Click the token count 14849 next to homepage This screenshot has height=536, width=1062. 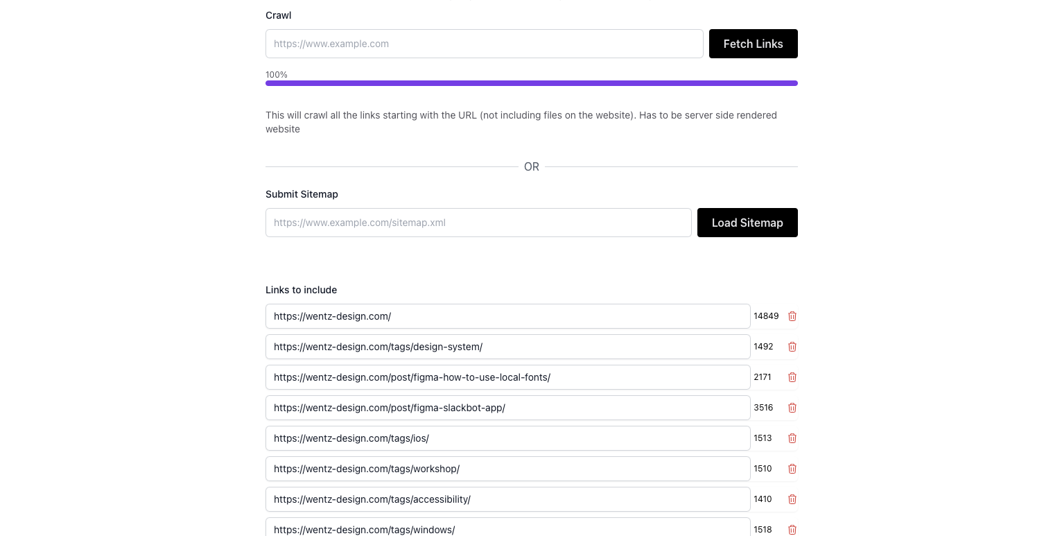tap(765, 316)
